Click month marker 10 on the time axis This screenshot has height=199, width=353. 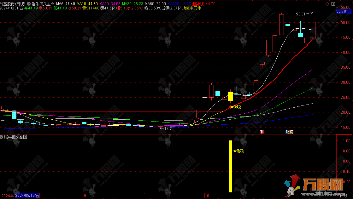207,196
